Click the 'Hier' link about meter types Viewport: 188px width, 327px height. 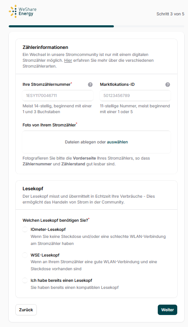pyautogui.click(x=68, y=60)
